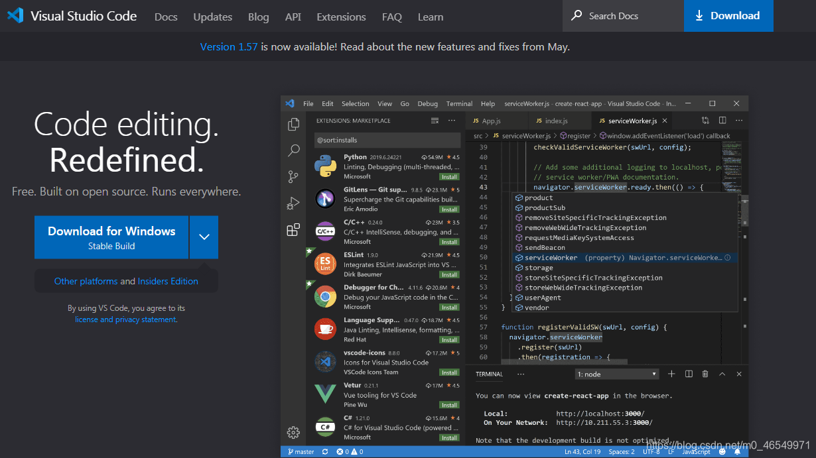Install the Python extension
The image size is (816, 458).
(x=450, y=177)
